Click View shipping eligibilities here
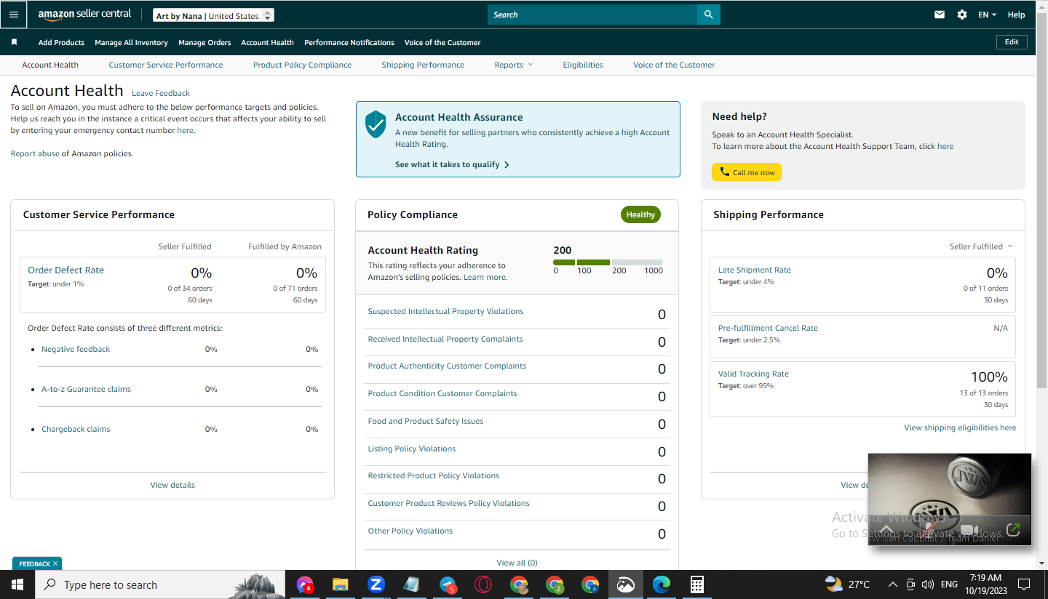 [x=960, y=427]
